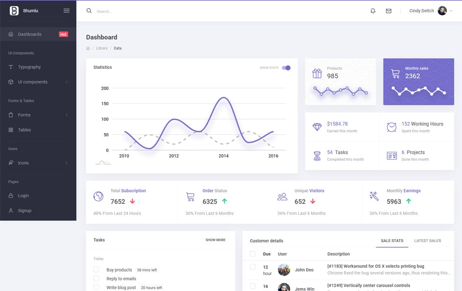Check the box on John Deo's row

[252, 266]
